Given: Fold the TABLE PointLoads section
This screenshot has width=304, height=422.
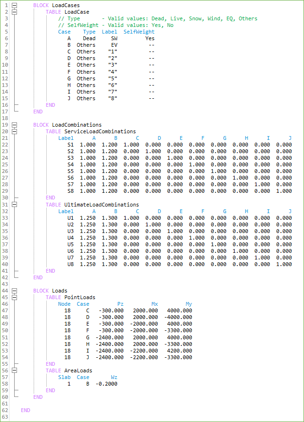Looking at the screenshot, I should 14,297.
